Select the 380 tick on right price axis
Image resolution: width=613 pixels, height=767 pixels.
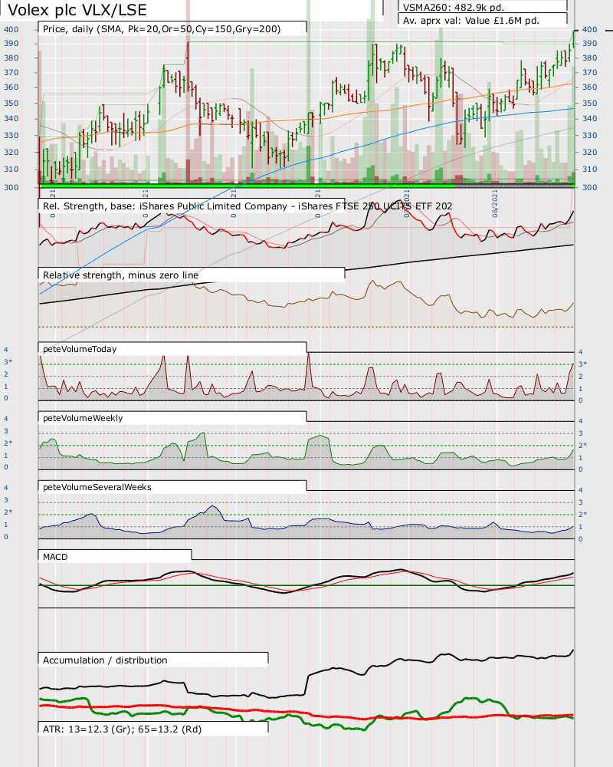pyautogui.click(x=589, y=58)
